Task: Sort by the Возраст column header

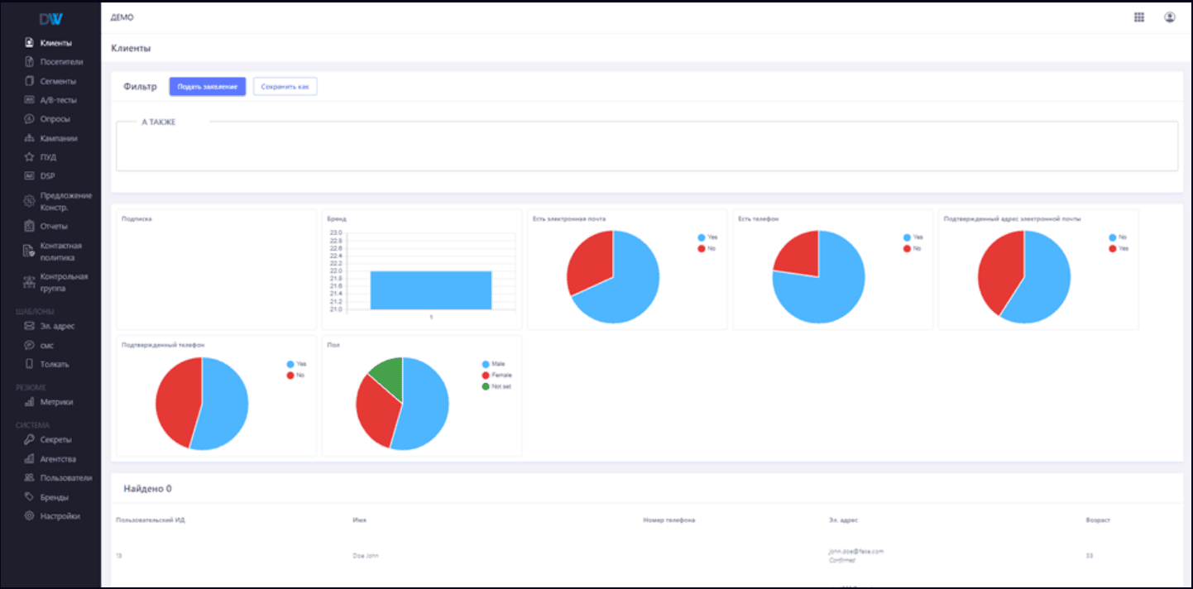Action: tap(1098, 520)
